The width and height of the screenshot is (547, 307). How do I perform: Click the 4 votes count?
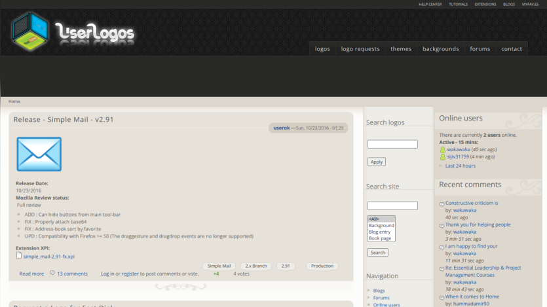[242, 274]
